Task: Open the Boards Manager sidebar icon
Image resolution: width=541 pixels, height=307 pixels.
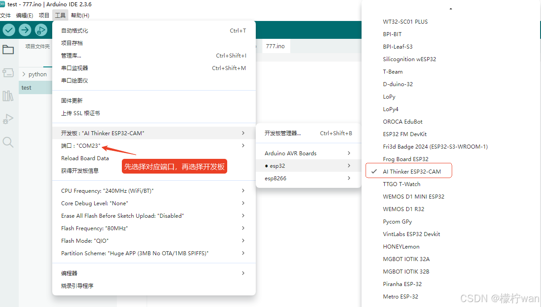Action: pyautogui.click(x=8, y=73)
